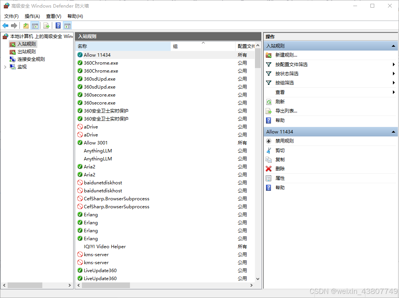The height and width of the screenshot is (298, 399).
Task: Toggle the action pane toolbar icon
Action: pyautogui.click(x=67, y=25)
